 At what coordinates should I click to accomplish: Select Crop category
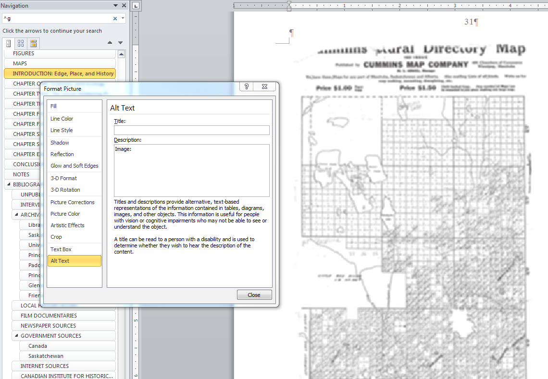pyautogui.click(x=75, y=237)
